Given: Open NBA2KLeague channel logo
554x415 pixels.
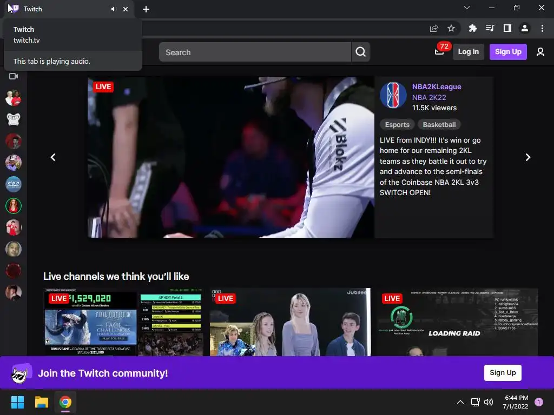Looking at the screenshot, I should 393,95.
